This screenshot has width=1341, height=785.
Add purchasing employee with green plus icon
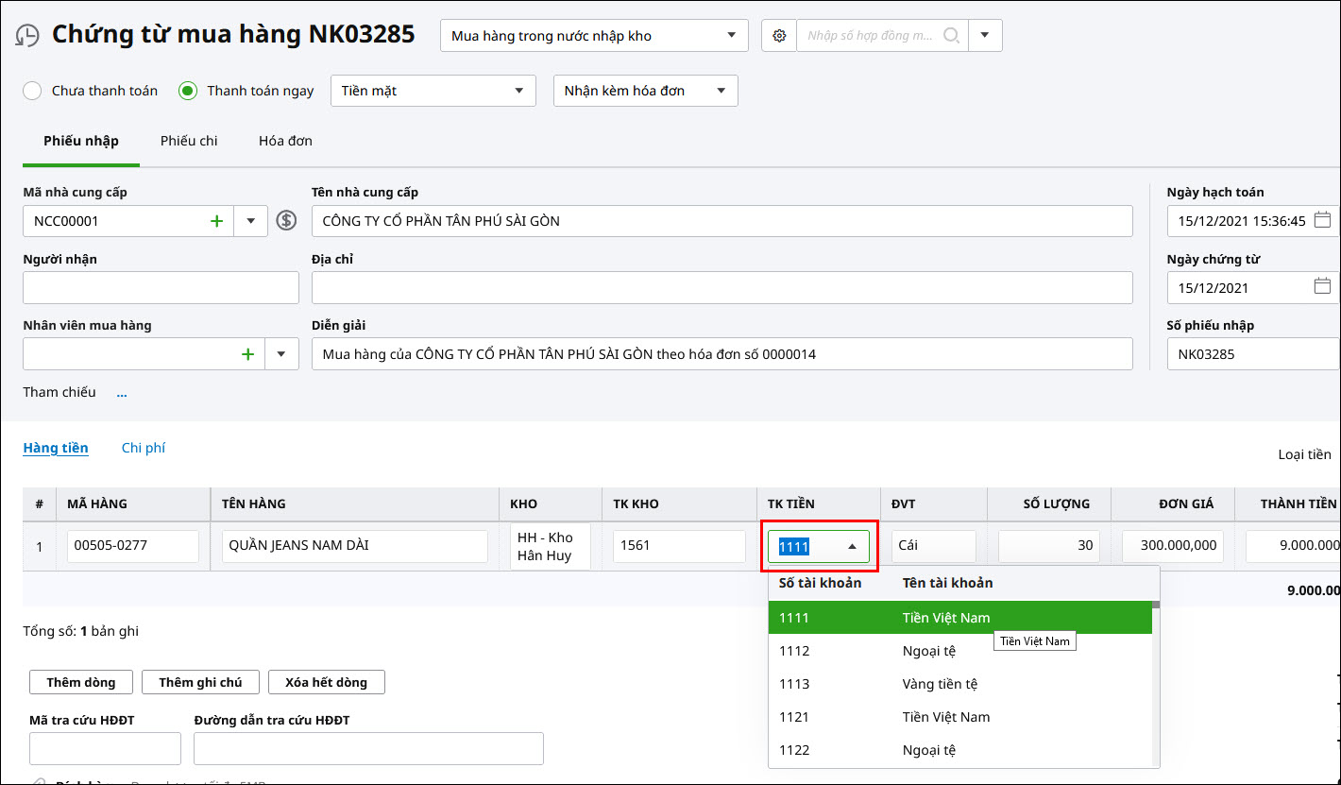coord(247,354)
